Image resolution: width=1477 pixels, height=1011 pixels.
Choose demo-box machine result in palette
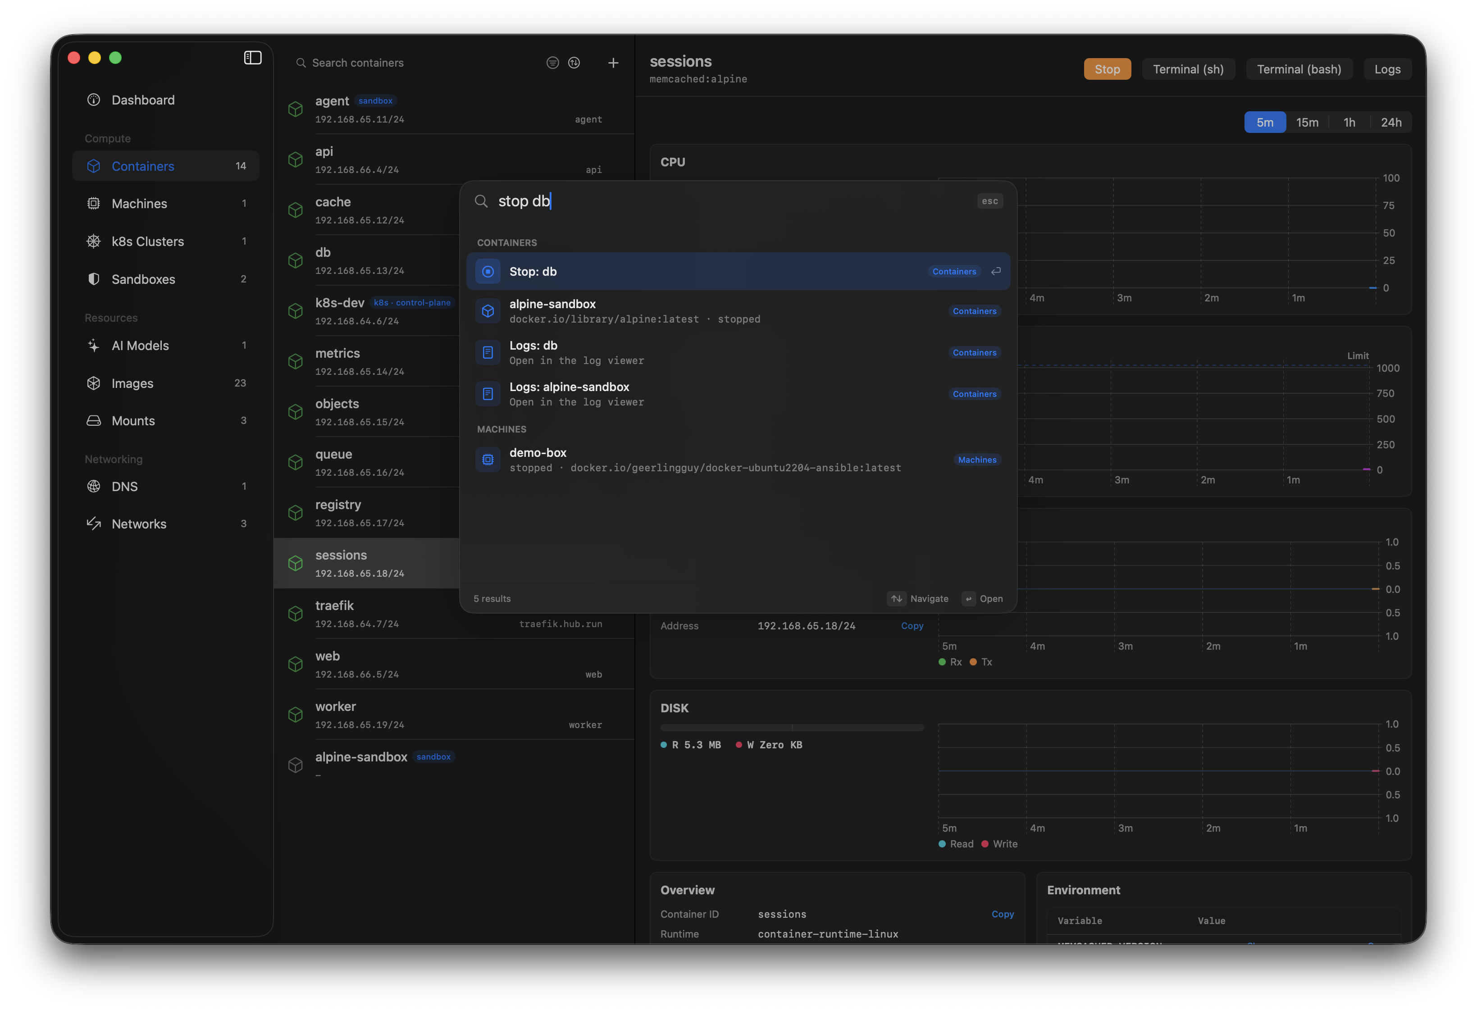click(738, 460)
